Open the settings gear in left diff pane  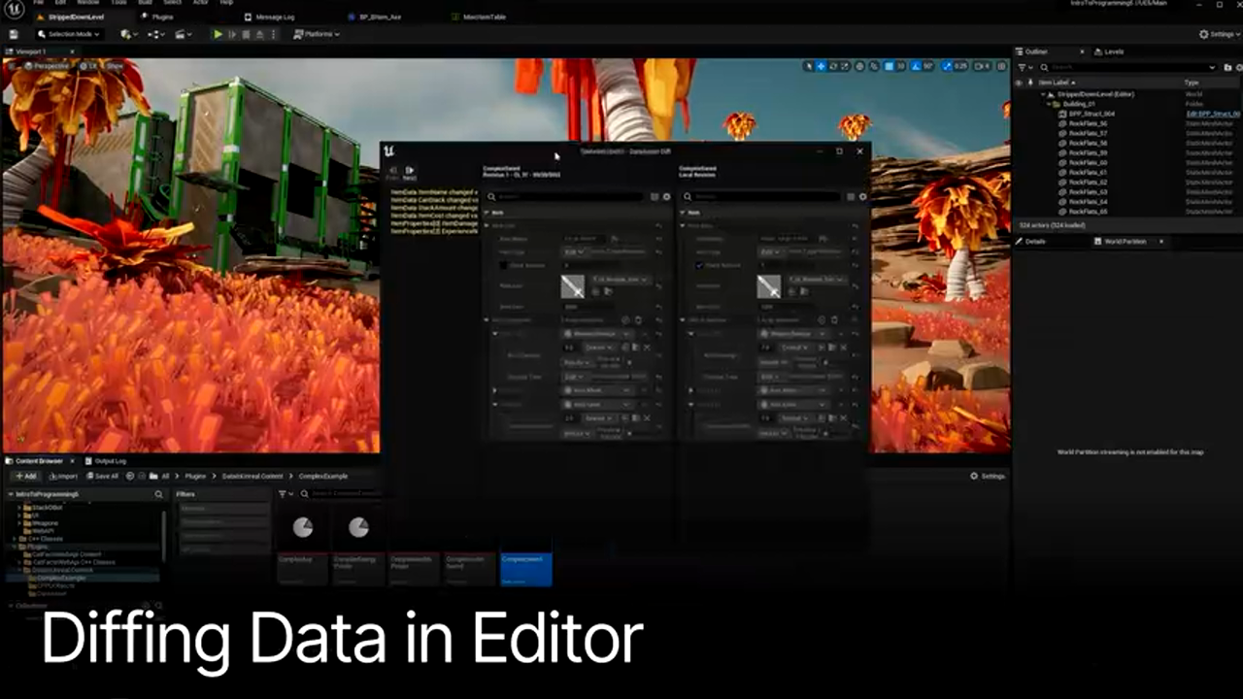coord(666,197)
